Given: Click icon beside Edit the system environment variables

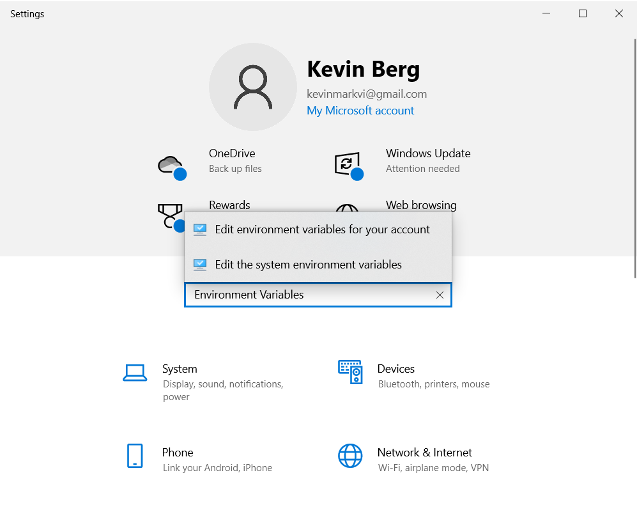Looking at the screenshot, I should tap(200, 265).
